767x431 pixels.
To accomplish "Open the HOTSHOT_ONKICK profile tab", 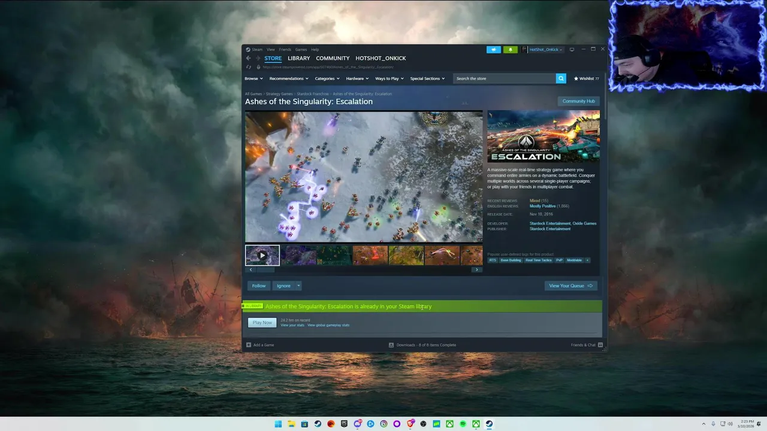I will (x=381, y=58).
